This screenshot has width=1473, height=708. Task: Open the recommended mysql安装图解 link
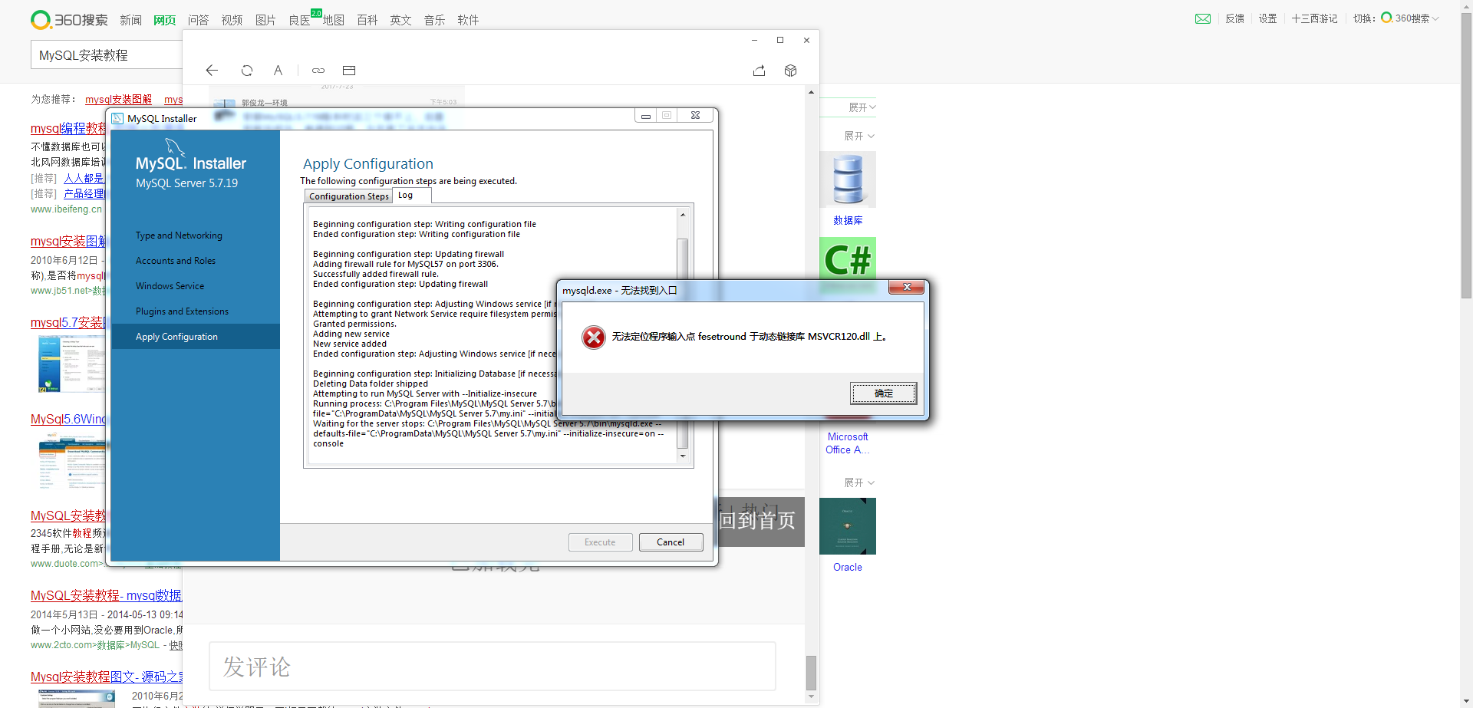[118, 100]
